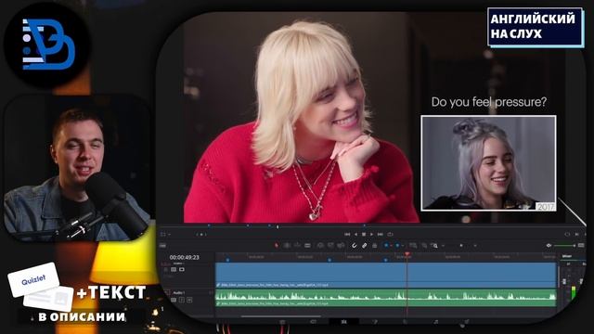Image resolution: width=594 pixels, height=334 pixels.
Task: Stop playback with the stop button
Action: tap(364, 235)
